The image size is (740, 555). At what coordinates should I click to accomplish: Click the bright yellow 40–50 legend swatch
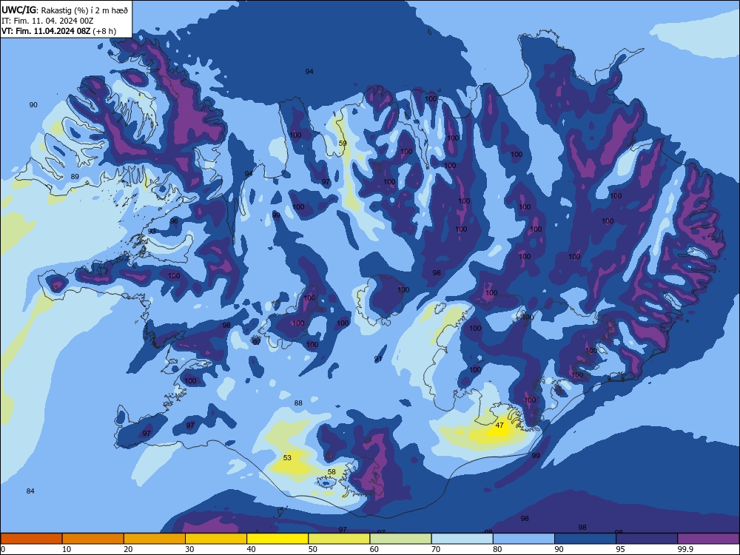tap(277, 539)
